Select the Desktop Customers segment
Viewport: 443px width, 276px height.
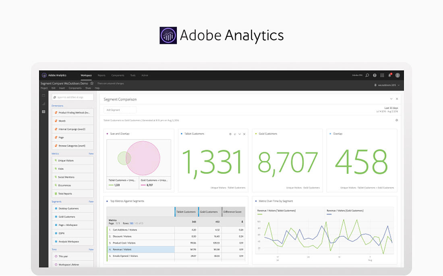tap(72, 208)
